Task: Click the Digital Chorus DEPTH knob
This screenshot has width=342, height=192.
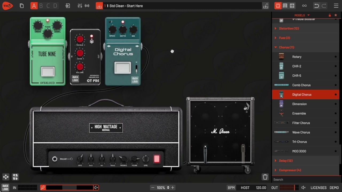Action: pyautogui.click(x=123, y=30)
